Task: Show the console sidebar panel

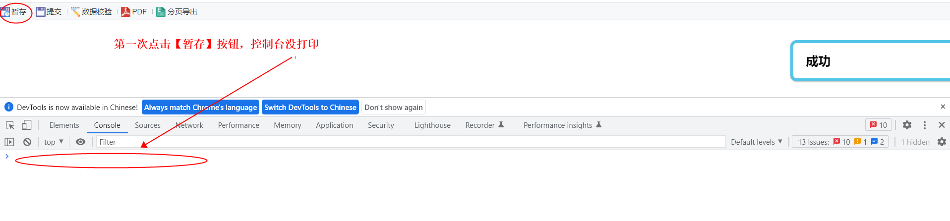Action: [x=9, y=142]
